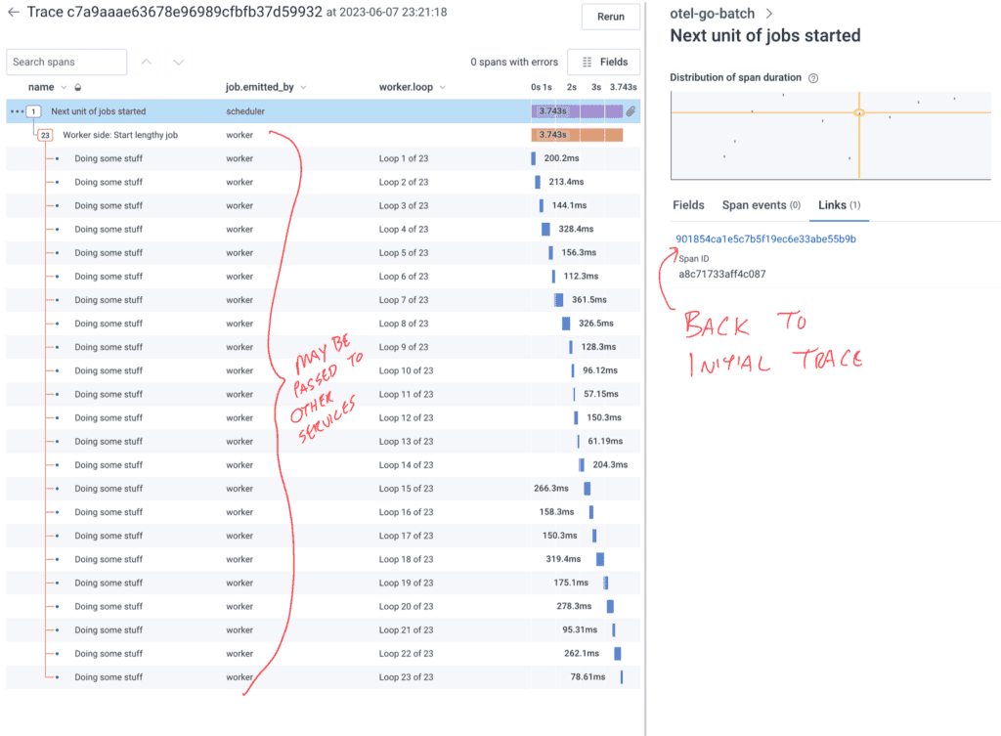Switch to the Fields tab in details panel
Image resolution: width=1001 pixels, height=736 pixels.
tap(688, 205)
